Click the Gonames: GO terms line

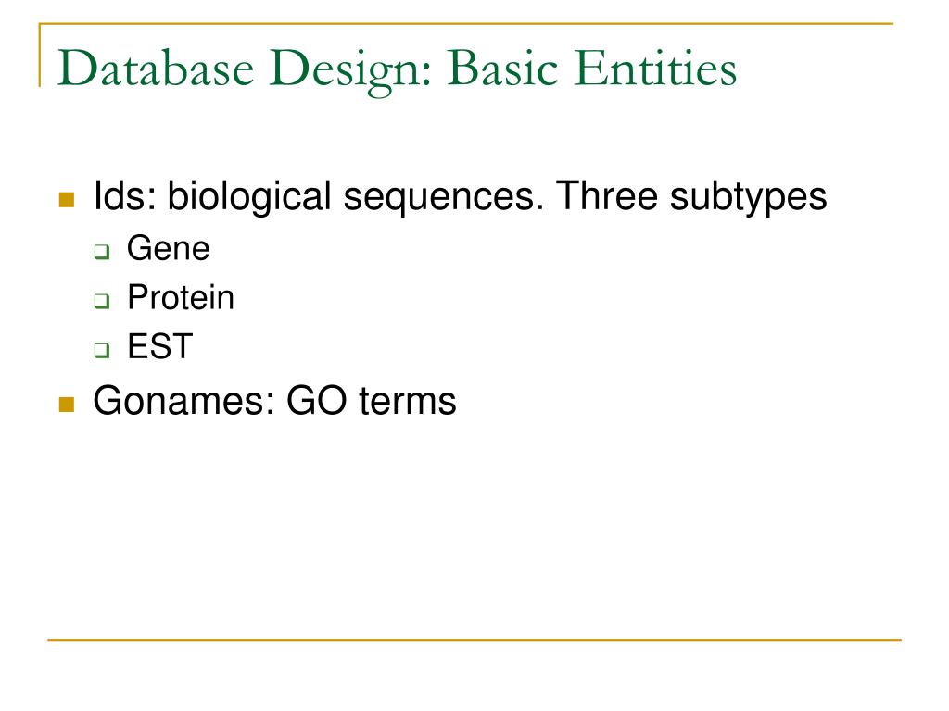(x=274, y=401)
